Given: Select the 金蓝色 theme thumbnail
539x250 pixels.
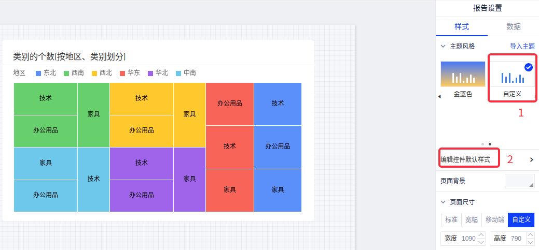Looking at the screenshot, I should (x=463, y=74).
